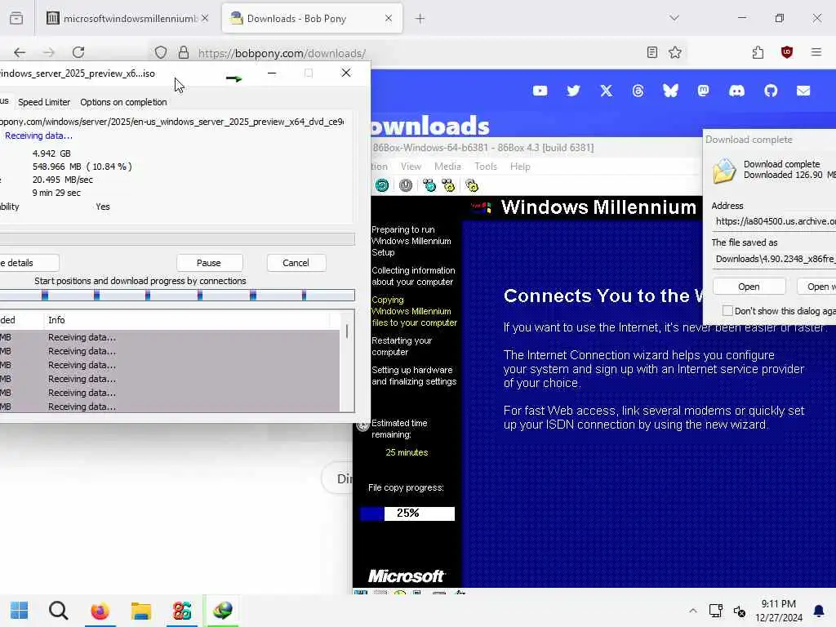Open the email envelope icon link

point(803,91)
